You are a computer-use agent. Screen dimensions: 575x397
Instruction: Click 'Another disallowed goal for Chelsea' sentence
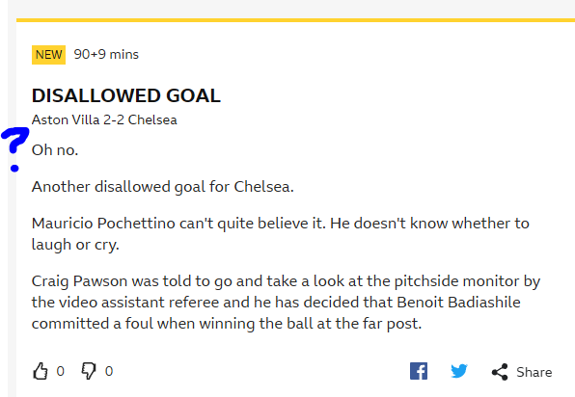163,187
